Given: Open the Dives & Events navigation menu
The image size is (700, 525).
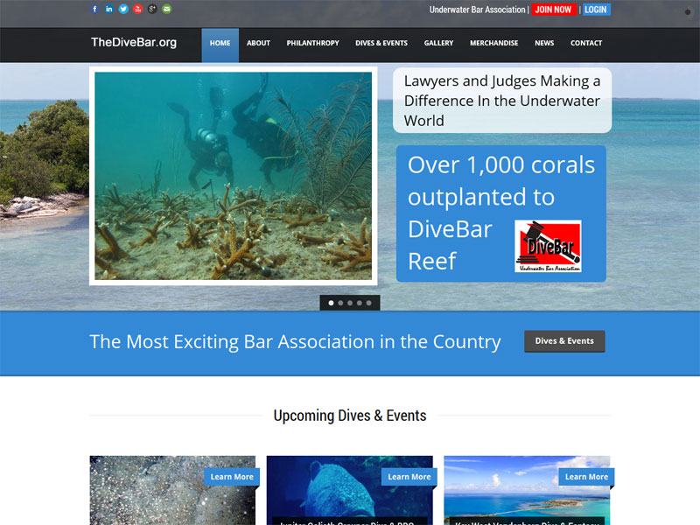Looking at the screenshot, I should pos(381,43).
